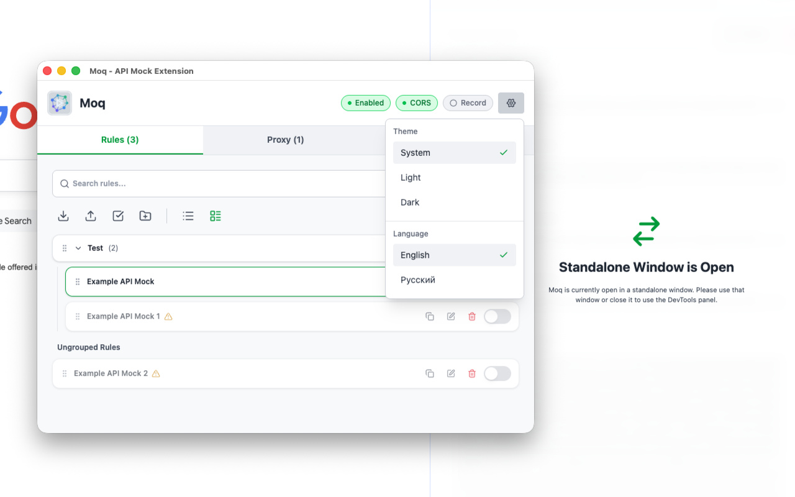795x497 pixels.
Task: Click the import rules download icon
Action: point(63,216)
